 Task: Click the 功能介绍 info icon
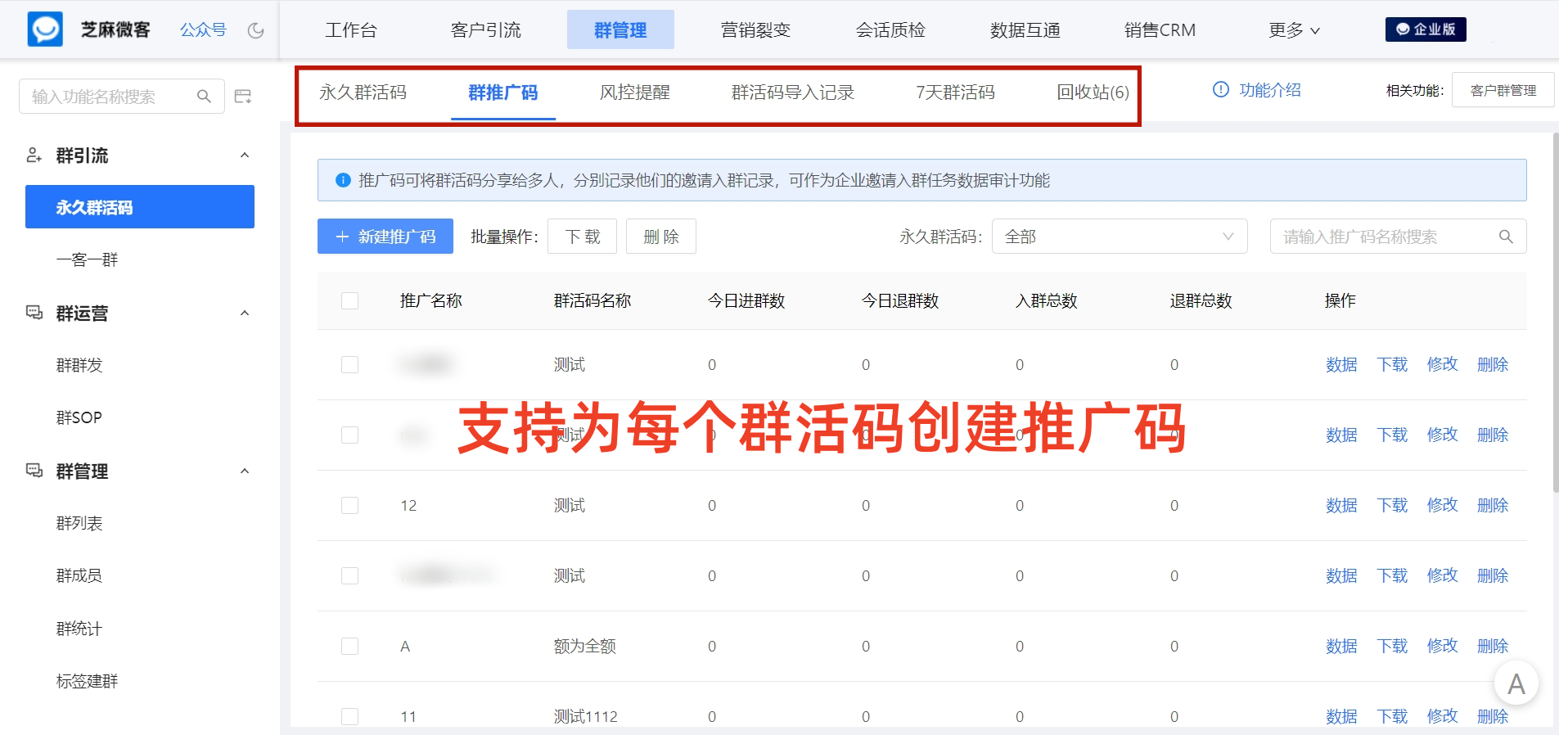click(x=1220, y=89)
